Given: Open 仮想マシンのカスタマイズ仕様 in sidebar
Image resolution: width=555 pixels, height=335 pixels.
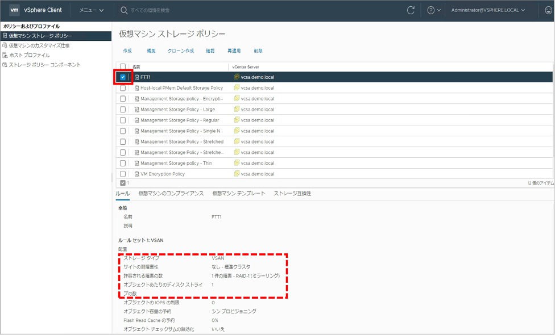Looking at the screenshot, I should tap(39, 45).
